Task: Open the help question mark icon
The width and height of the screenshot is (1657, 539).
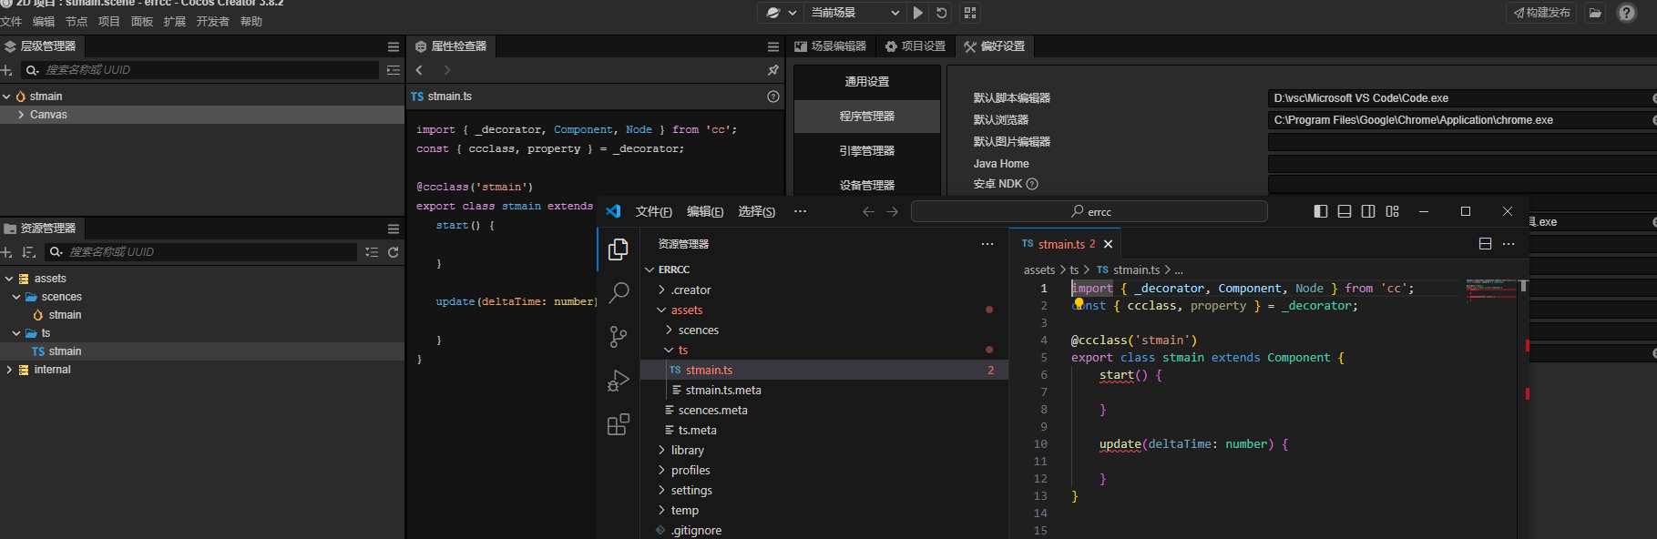Action: (1627, 13)
